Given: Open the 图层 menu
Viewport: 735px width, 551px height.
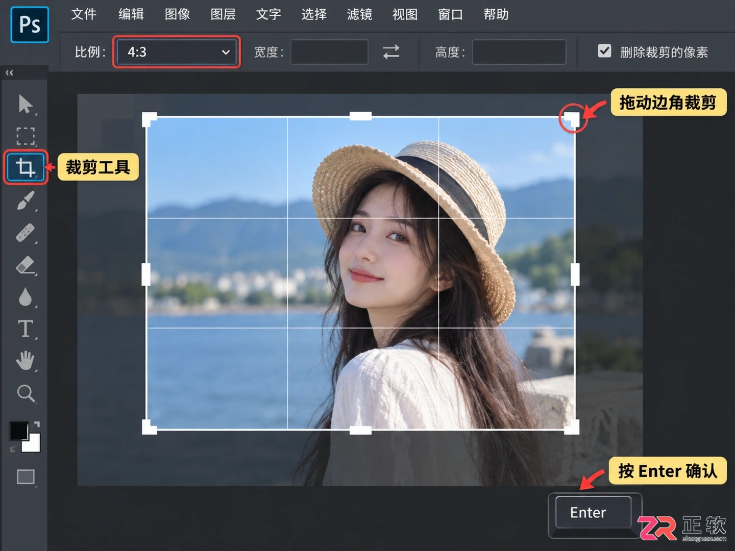Looking at the screenshot, I should pos(223,14).
